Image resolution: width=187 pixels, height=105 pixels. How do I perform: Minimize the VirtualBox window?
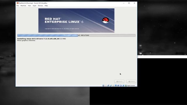pos(124,3)
